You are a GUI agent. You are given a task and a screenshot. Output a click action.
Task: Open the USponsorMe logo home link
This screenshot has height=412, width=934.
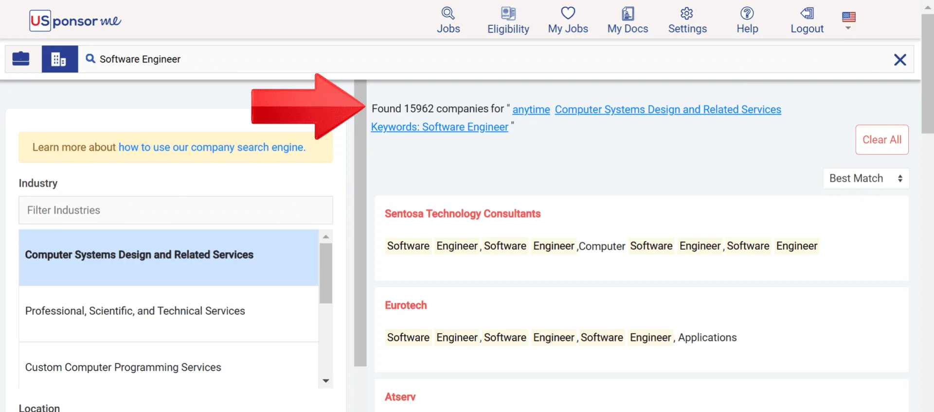click(x=75, y=20)
